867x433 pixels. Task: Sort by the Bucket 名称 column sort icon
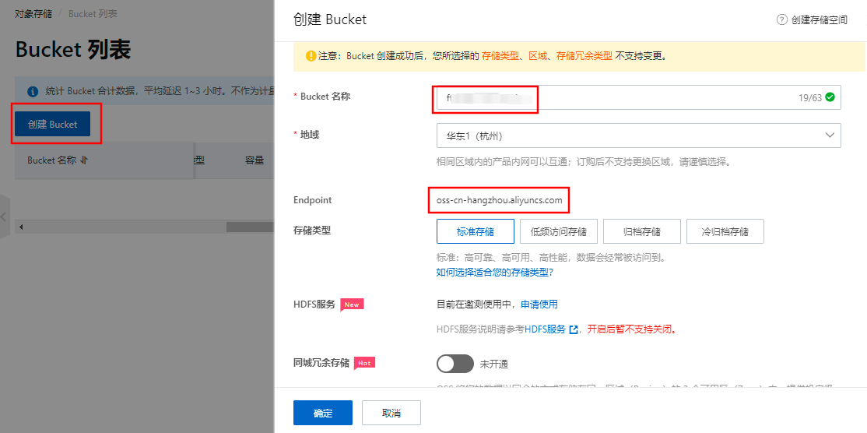(83, 160)
